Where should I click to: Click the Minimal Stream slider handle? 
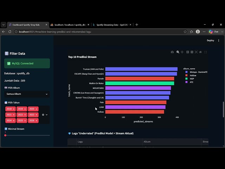pos(5,135)
